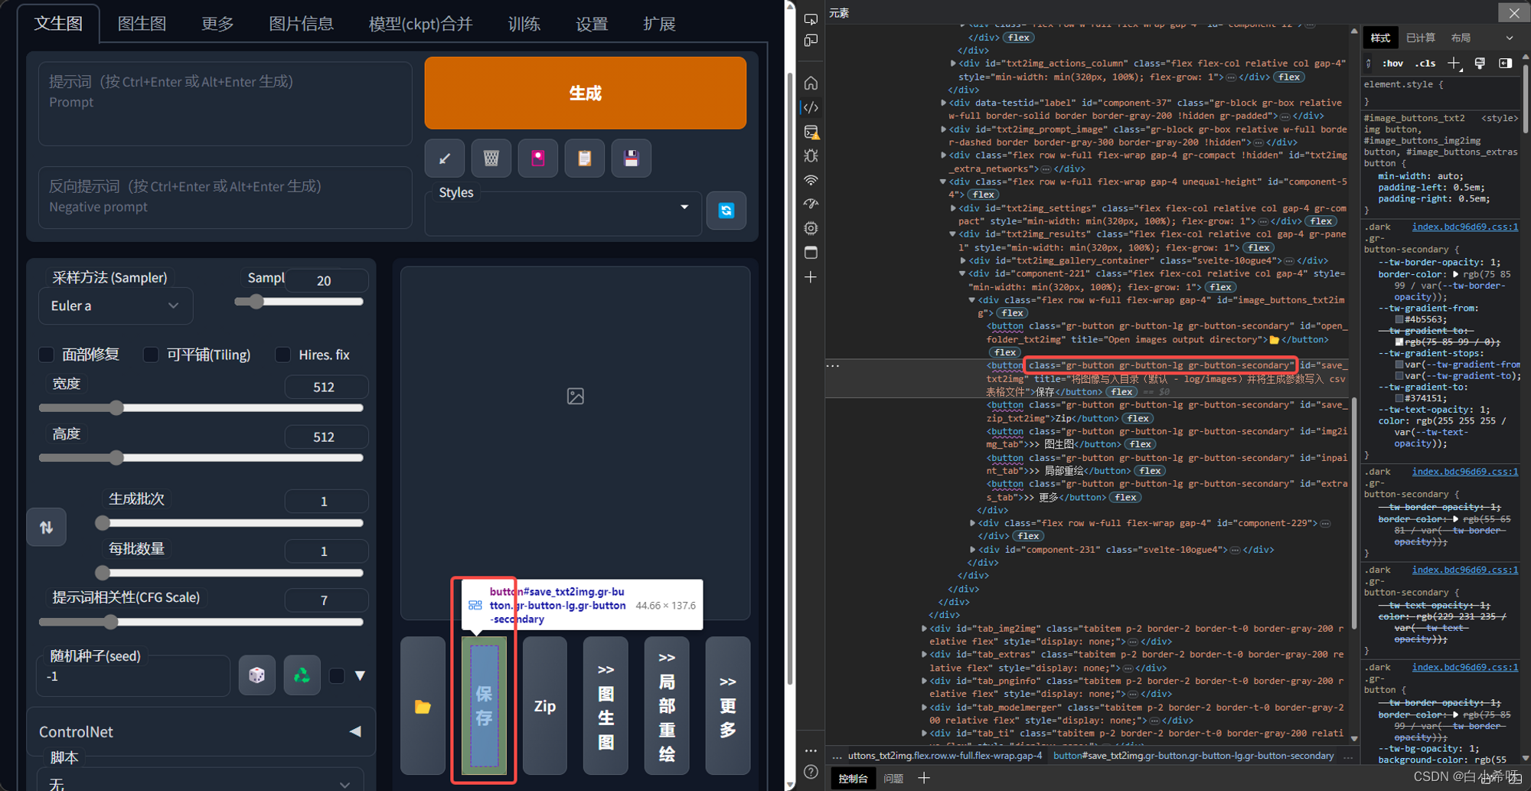Click the arrow icon below the Generate button

click(445, 159)
